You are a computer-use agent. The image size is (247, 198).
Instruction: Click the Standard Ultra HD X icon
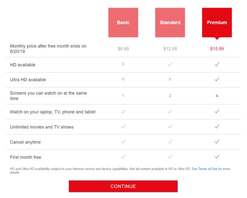(x=170, y=79)
